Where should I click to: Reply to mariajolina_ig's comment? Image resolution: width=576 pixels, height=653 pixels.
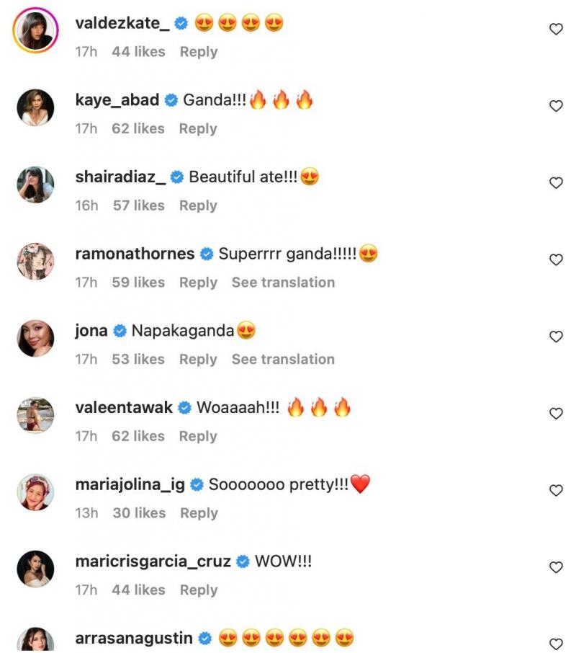tap(199, 513)
